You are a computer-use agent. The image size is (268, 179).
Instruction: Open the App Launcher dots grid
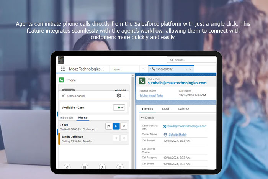coord(63,69)
